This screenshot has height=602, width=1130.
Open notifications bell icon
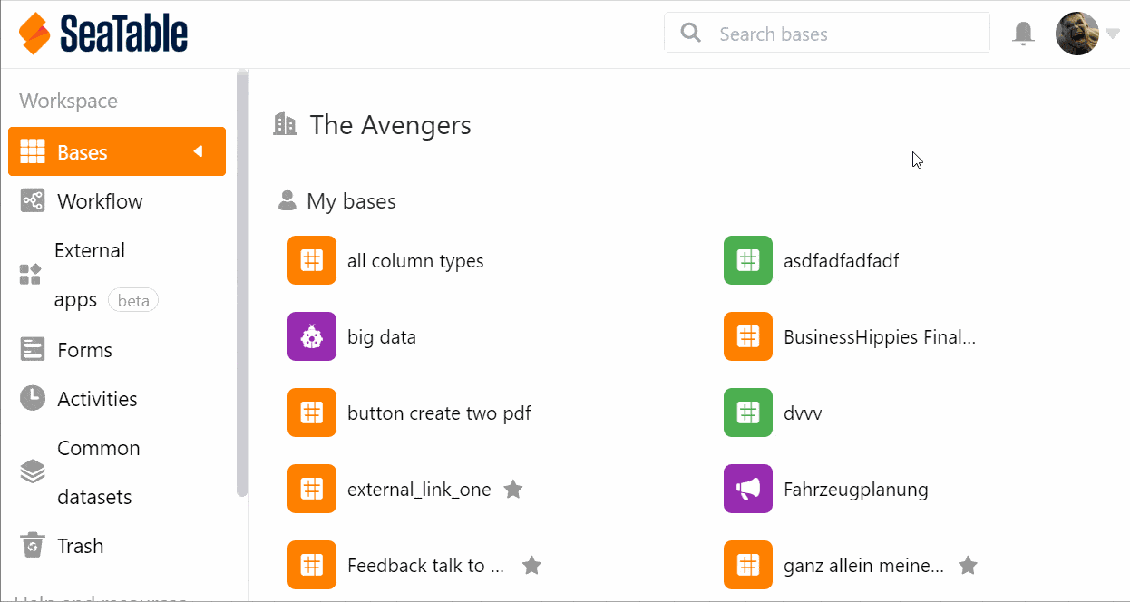(x=1023, y=34)
